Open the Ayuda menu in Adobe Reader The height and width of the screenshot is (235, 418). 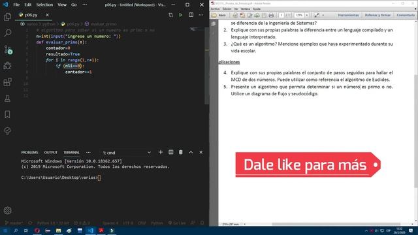coord(257,8)
